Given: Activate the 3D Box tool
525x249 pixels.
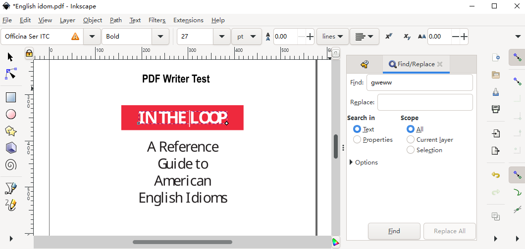Looking at the screenshot, I should pos(11,148).
